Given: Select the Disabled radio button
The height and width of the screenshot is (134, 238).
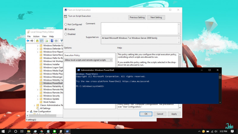Looking at the screenshot, I should 66,34.
